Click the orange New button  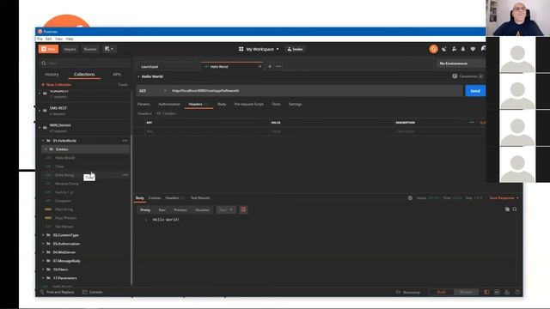pos(48,49)
